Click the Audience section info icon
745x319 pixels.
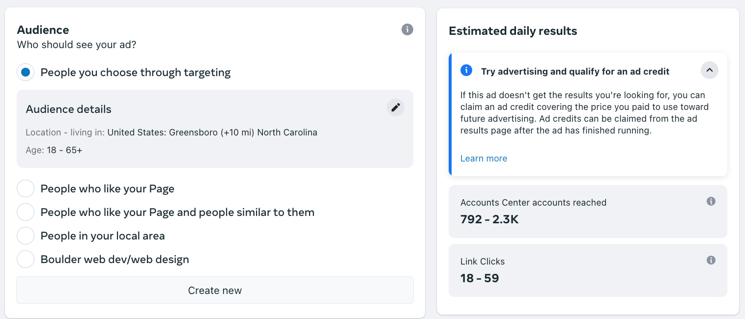[x=407, y=29]
